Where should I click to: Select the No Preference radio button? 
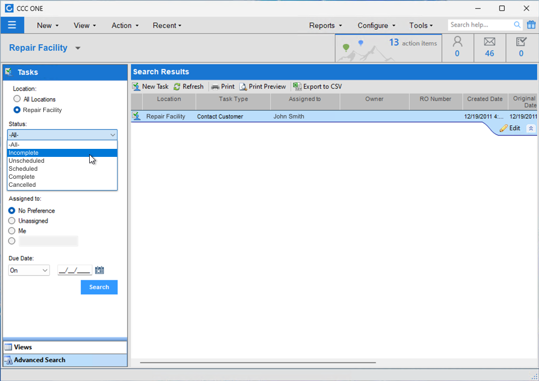[x=12, y=210]
